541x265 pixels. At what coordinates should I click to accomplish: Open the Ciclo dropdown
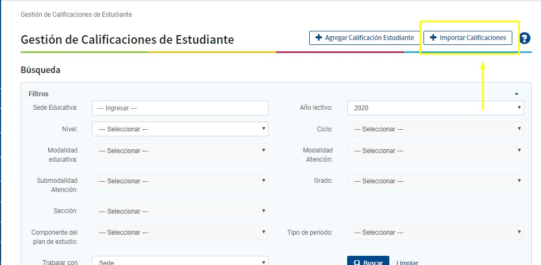tap(435, 129)
